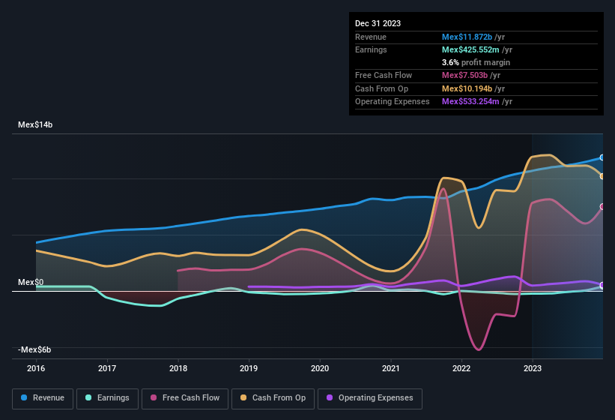Click the Mex$533.254m operating expenses value
The image size is (615, 420).
click(x=470, y=102)
